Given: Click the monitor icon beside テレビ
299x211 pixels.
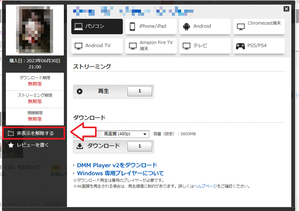Looking at the screenshot, I should pos(186,46).
